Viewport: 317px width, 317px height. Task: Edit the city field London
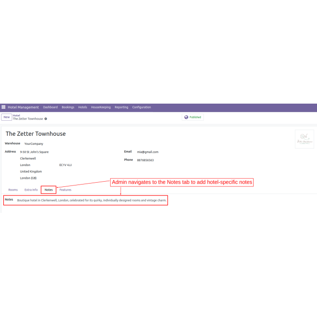pyautogui.click(x=25, y=165)
